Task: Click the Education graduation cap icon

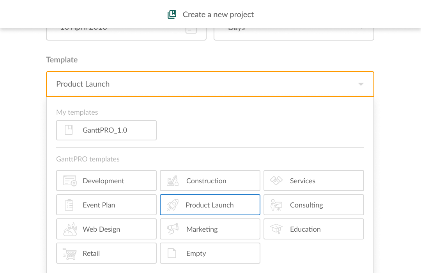Action: coord(276,229)
